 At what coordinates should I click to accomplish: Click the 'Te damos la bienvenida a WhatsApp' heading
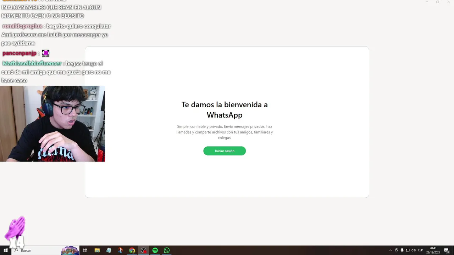coord(225,110)
